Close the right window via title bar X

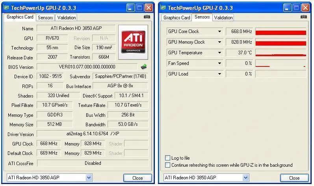pos(306,8)
